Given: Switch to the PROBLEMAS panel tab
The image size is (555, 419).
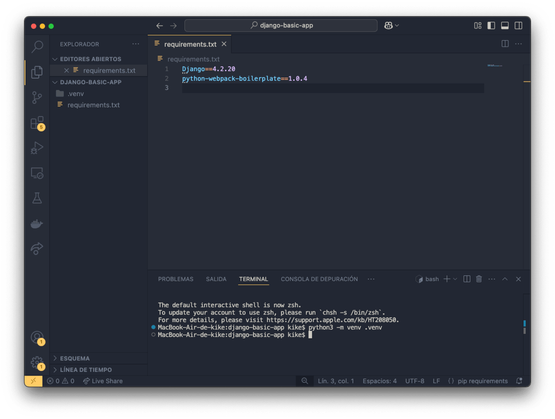Looking at the screenshot, I should (176, 279).
